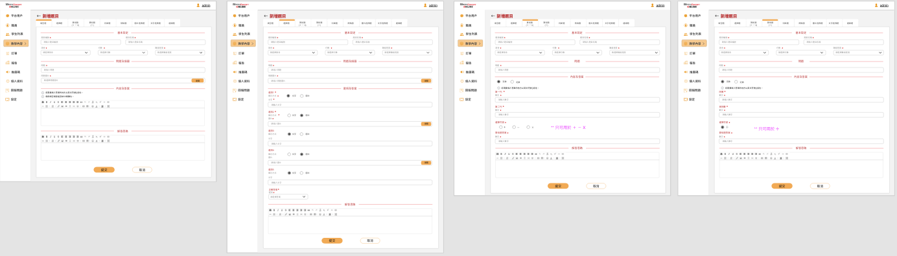Viewport: 897px width, 256px height.
Task: Open 教學內容 menu in fourth window sidebar
Action: 694,43
